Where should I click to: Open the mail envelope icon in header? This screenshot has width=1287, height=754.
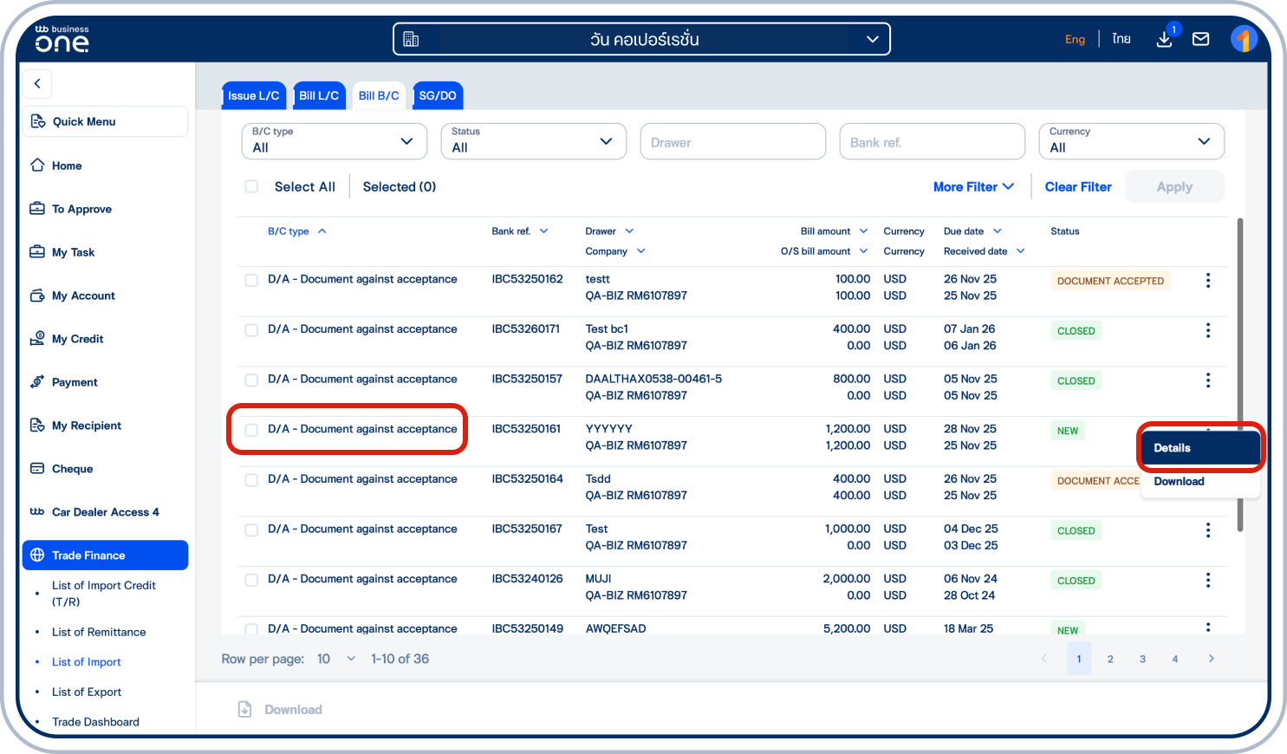tap(1200, 39)
